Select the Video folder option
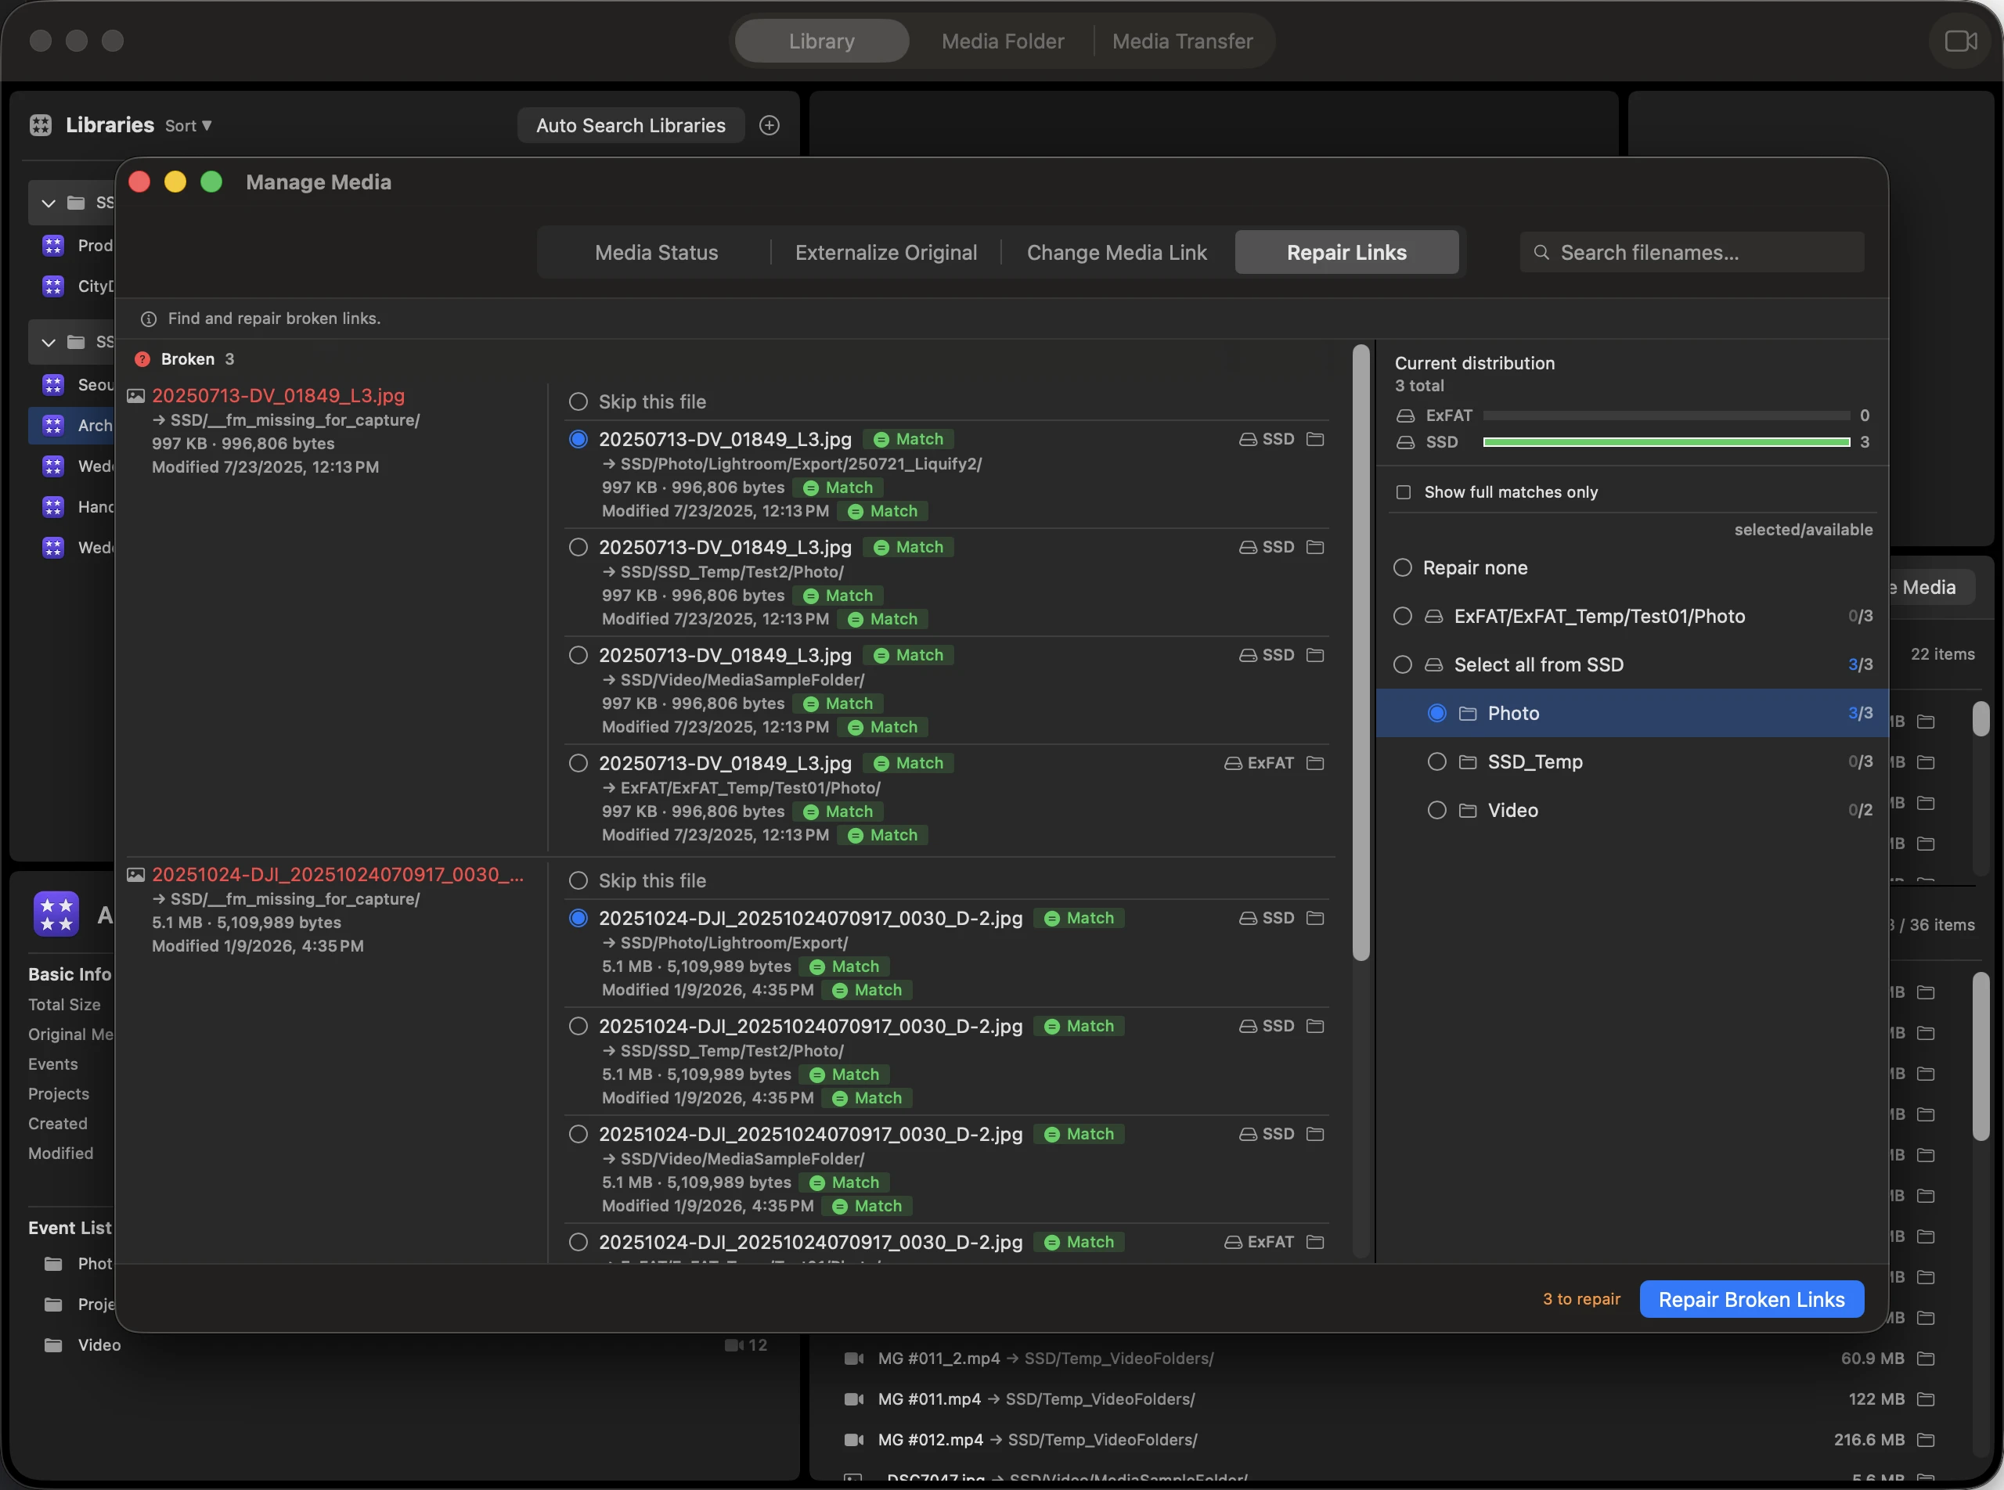This screenshot has width=2004, height=1490. 1436,811
